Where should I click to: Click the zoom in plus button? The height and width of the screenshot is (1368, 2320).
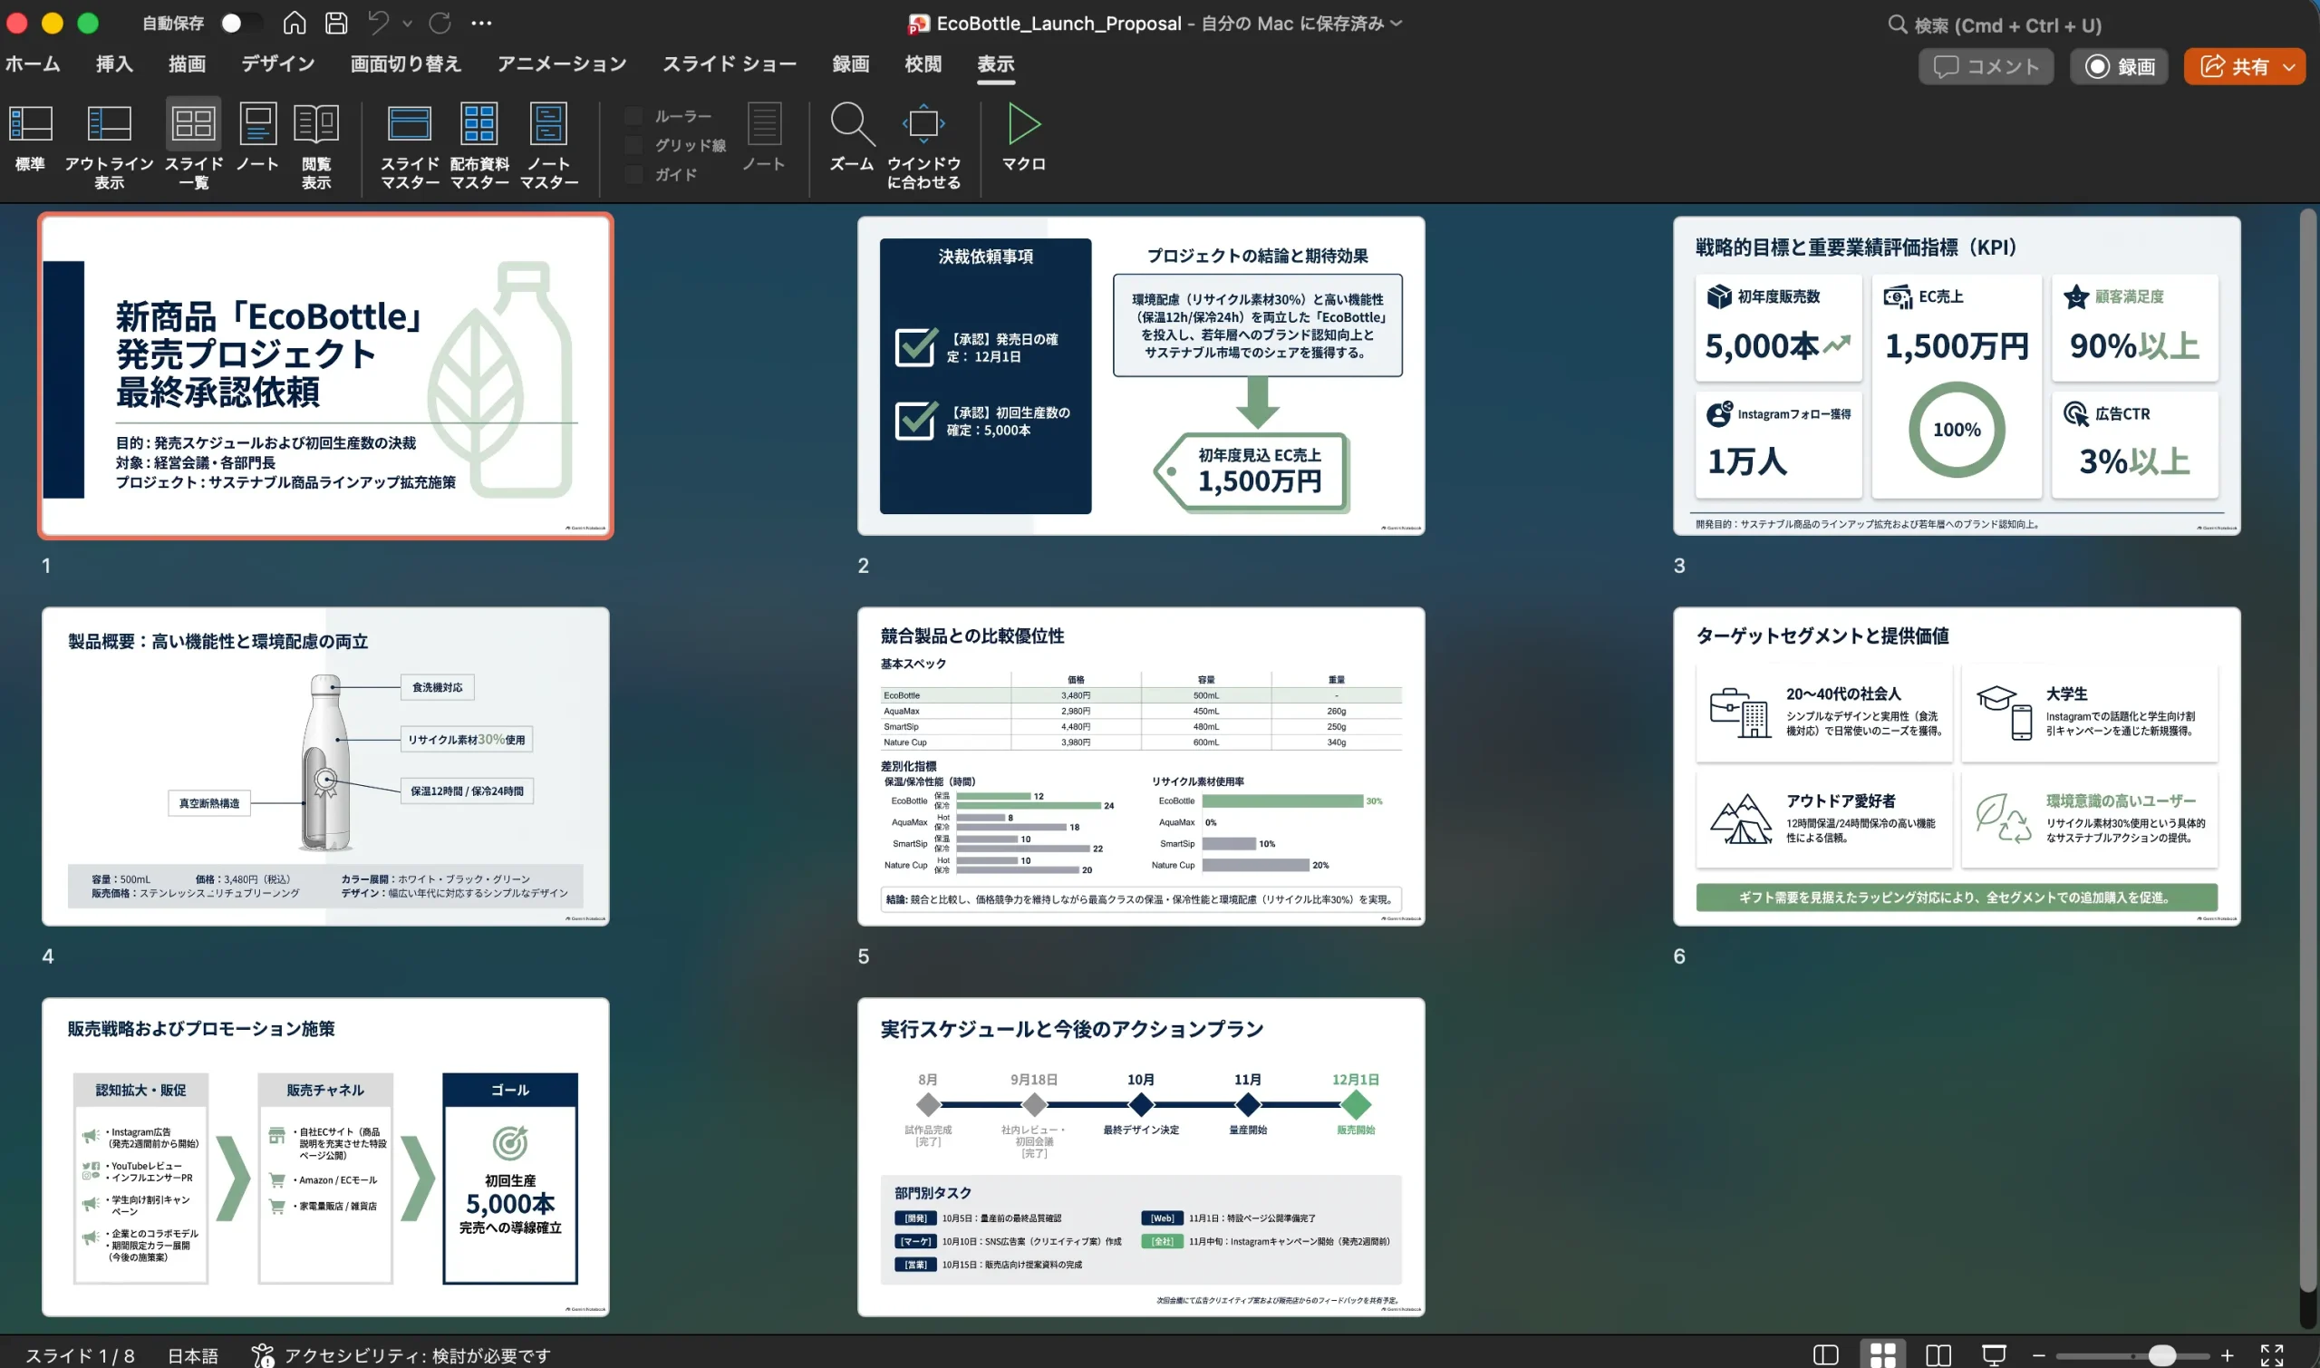[x=2227, y=1355]
